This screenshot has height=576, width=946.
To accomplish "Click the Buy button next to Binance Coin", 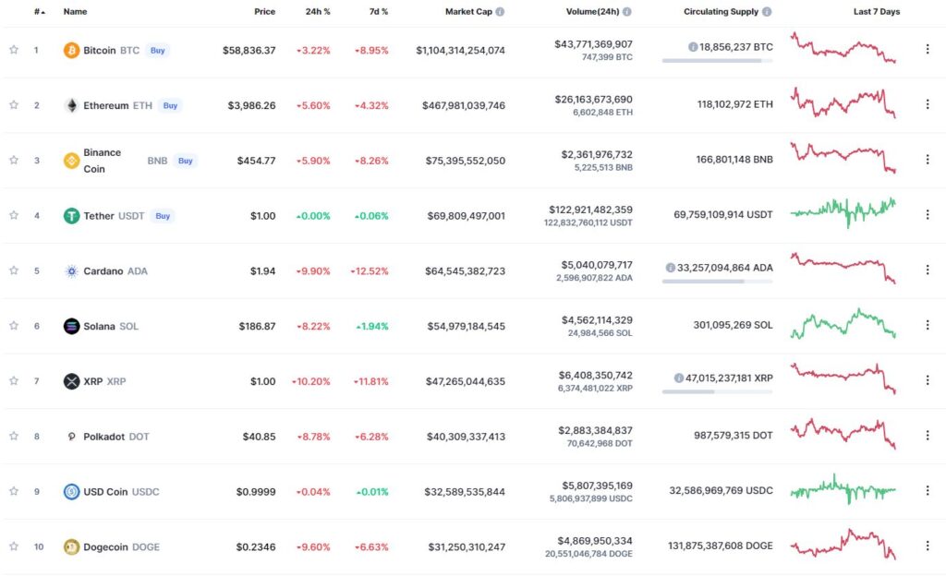I will (185, 161).
